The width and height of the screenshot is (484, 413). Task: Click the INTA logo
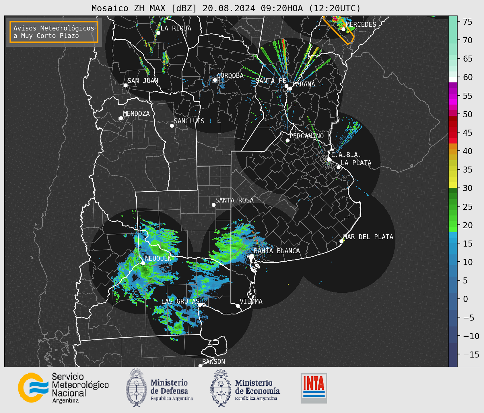[x=314, y=388]
